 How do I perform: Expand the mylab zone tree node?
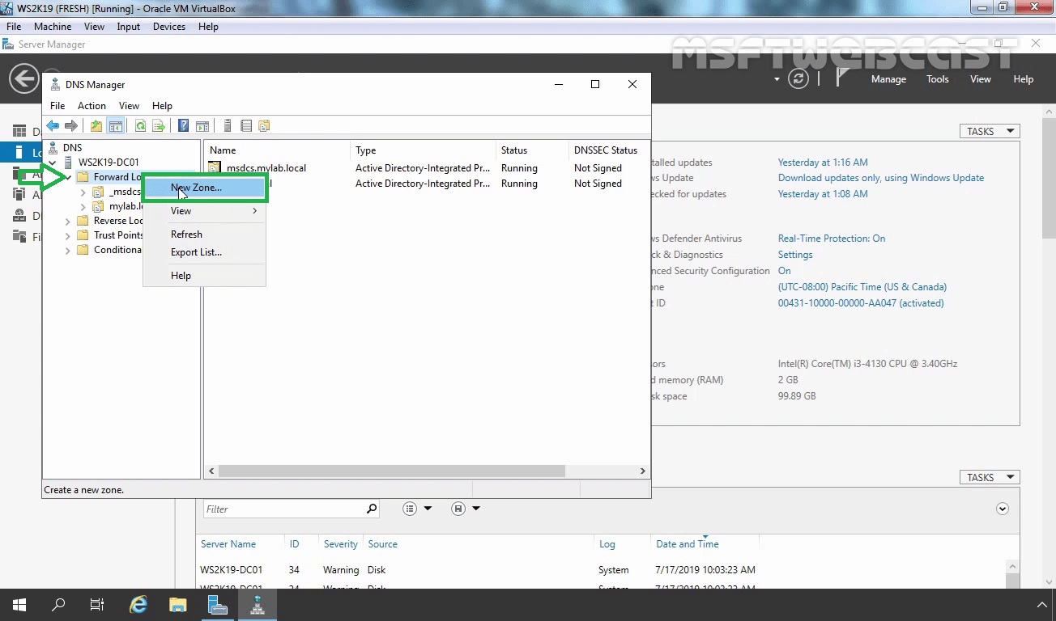pyautogui.click(x=83, y=207)
